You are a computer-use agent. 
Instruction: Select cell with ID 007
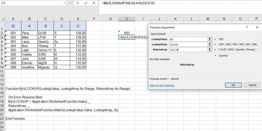pyautogui.click(x=13, y=59)
